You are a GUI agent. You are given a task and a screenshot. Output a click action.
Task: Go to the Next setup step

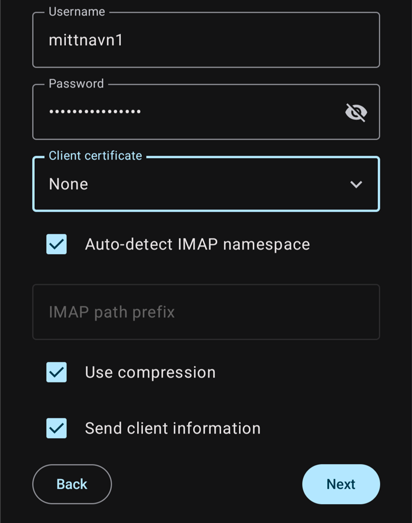click(341, 484)
